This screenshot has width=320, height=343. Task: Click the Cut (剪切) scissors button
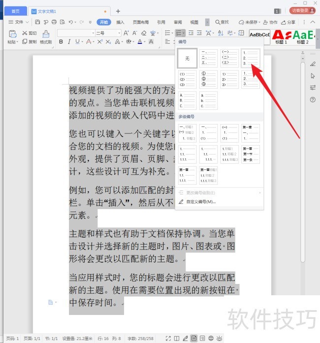[30, 33]
